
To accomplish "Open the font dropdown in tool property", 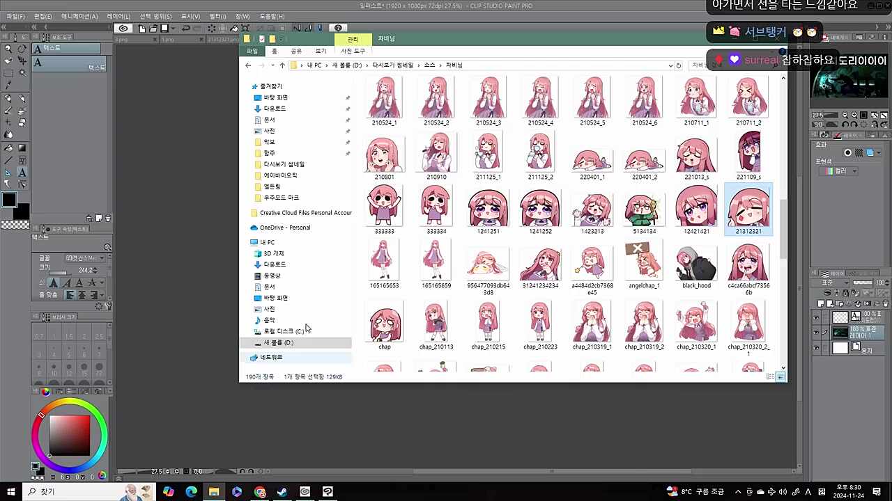I will (x=86, y=258).
